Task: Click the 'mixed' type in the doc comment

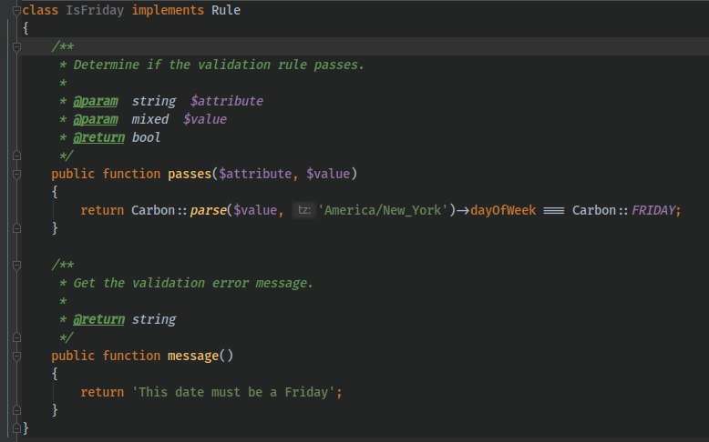Action: tap(150, 119)
